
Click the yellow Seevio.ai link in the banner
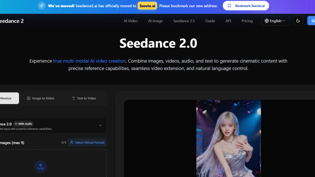pyautogui.click(x=147, y=6)
